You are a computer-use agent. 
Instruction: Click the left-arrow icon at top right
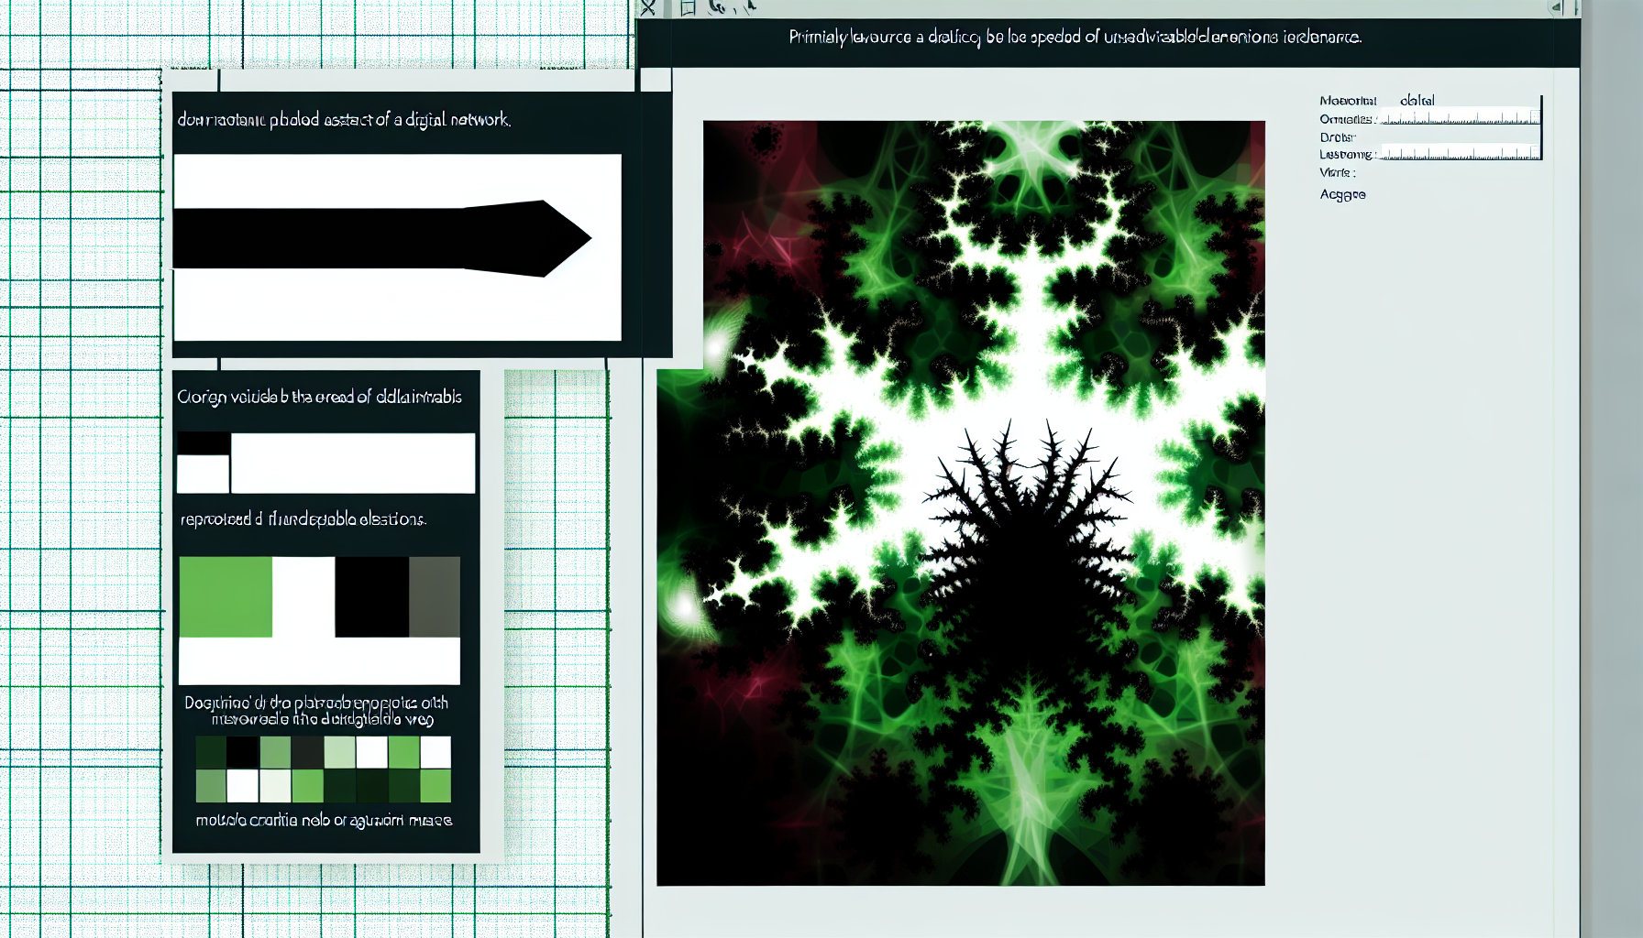tap(1555, 8)
